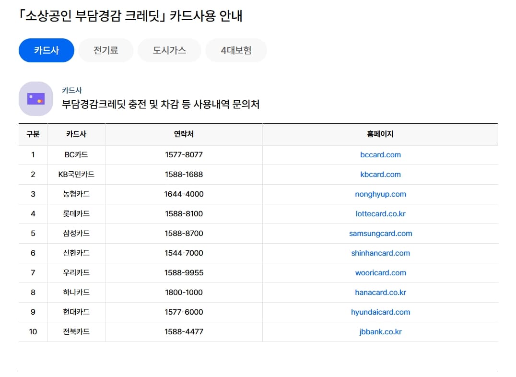
Task: Open the 도시가스 tab
Action: [169, 50]
